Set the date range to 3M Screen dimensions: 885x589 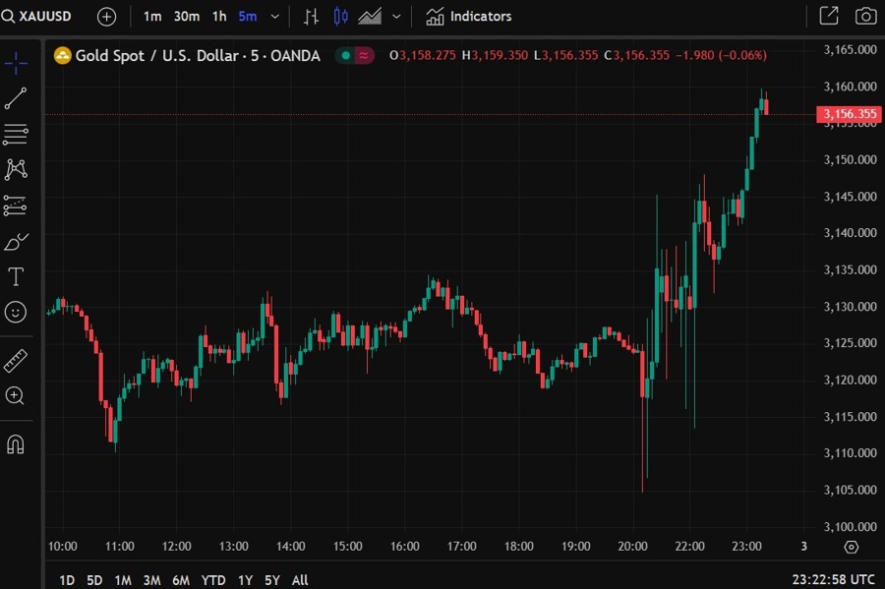[x=151, y=580]
